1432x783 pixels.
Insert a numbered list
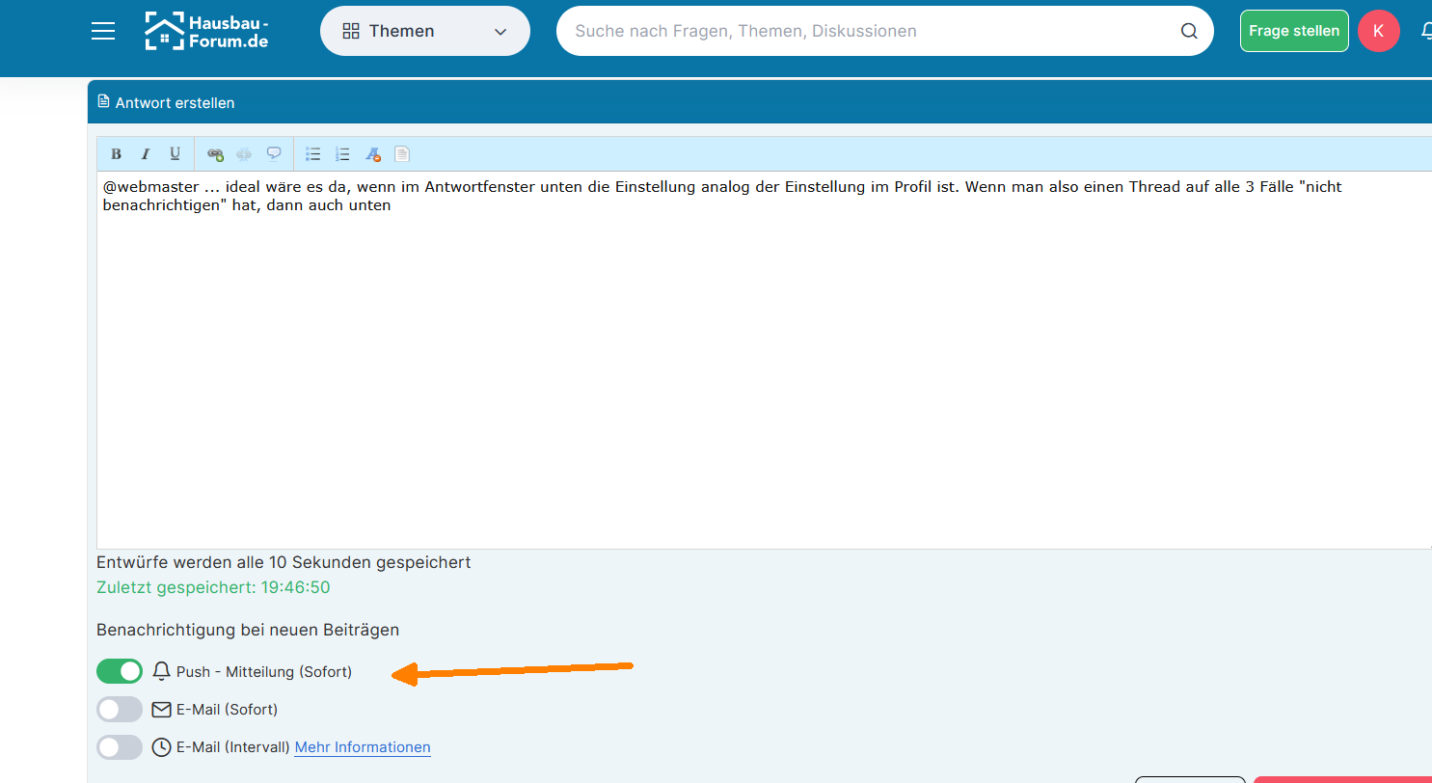(x=342, y=153)
